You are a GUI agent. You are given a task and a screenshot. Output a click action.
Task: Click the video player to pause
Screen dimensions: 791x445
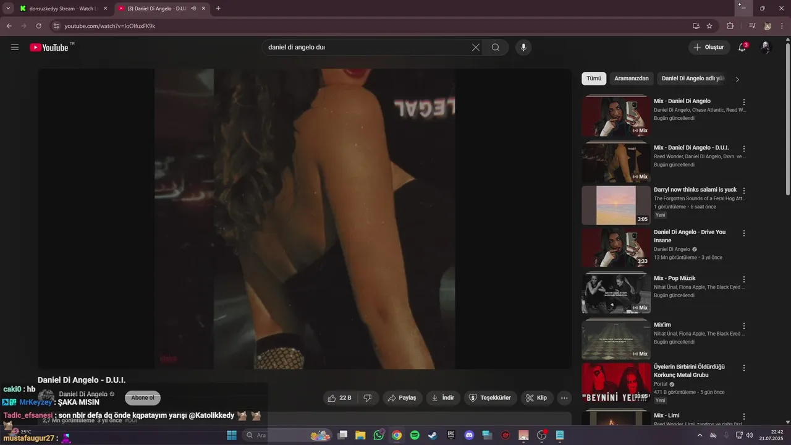(x=304, y=219)
